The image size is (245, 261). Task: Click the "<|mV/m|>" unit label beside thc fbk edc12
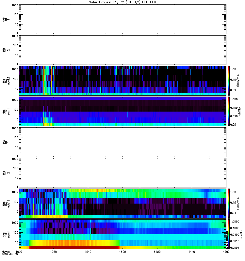pyautogui.click(x=238, y=204)
